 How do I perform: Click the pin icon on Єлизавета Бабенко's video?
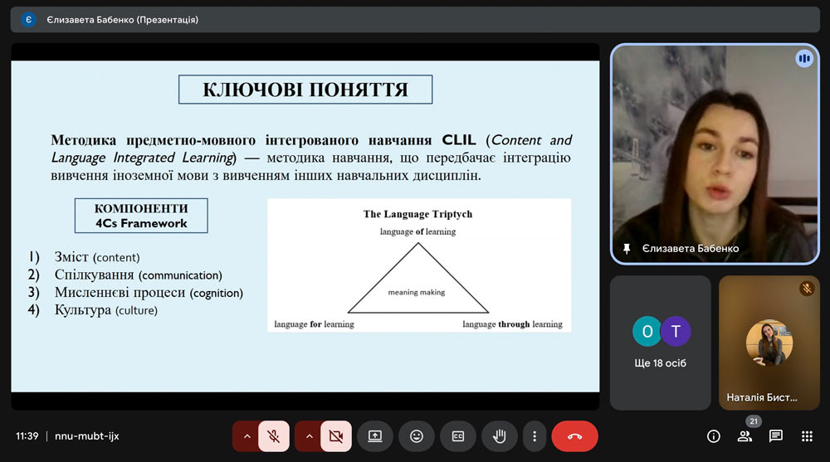[x=627, y=249]
